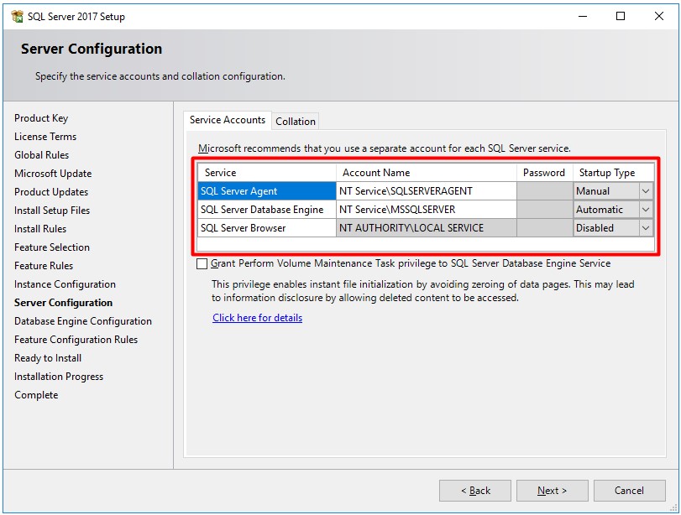The height and width of the screenshot is (515, 681).
Task: Switch to the Collation tab
Action: pyautogui.click(x=295, y=120)
